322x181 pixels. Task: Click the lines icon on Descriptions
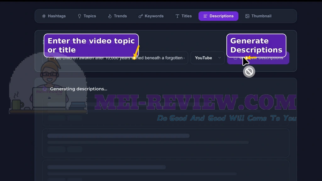pos(205,16)
